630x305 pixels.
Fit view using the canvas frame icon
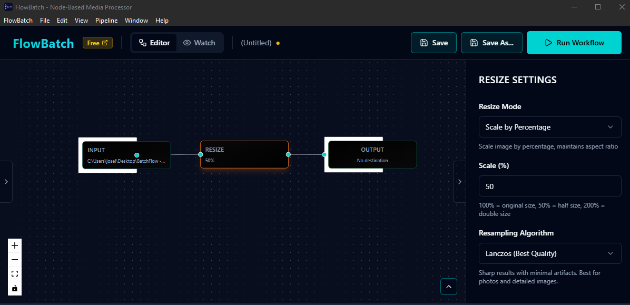pyautogui.click(x=15, y=274)
